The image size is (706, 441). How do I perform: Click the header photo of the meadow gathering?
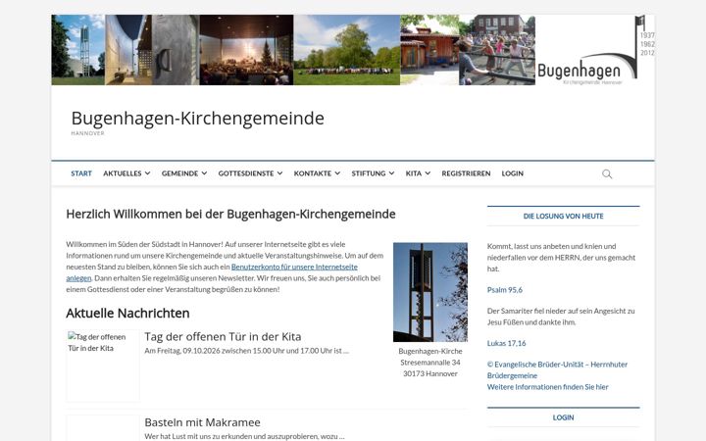pos(347,50)
